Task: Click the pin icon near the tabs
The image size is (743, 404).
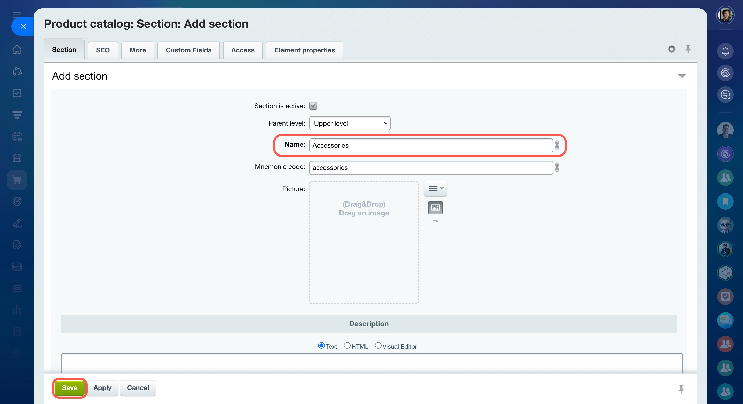Action: (688, 49)
